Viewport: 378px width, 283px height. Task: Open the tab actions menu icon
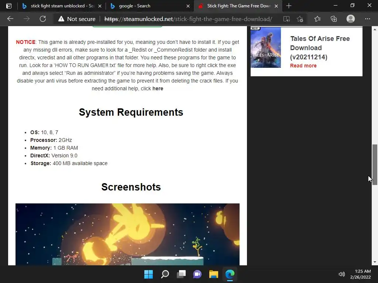pos(9,6)
